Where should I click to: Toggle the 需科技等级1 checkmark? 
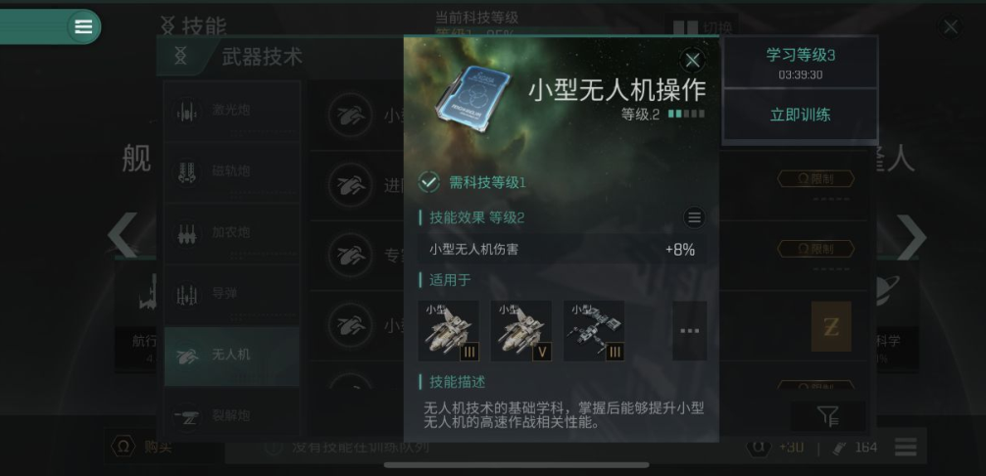[x=429, y=183]
